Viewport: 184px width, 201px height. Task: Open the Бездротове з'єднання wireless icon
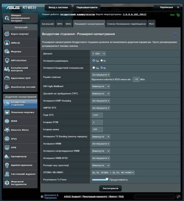7,104
